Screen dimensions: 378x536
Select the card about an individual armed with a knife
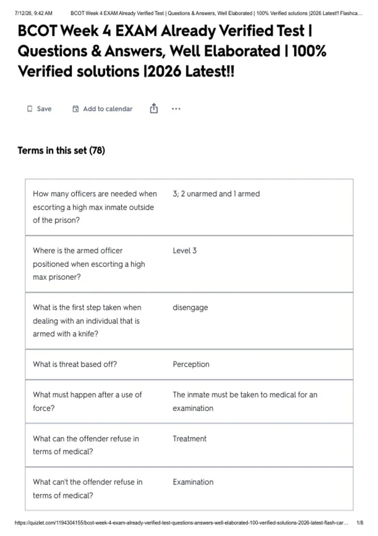189,321
